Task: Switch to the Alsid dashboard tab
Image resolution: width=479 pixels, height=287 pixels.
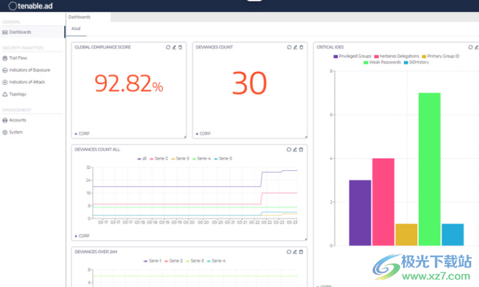Action: [x=76, y=29]
